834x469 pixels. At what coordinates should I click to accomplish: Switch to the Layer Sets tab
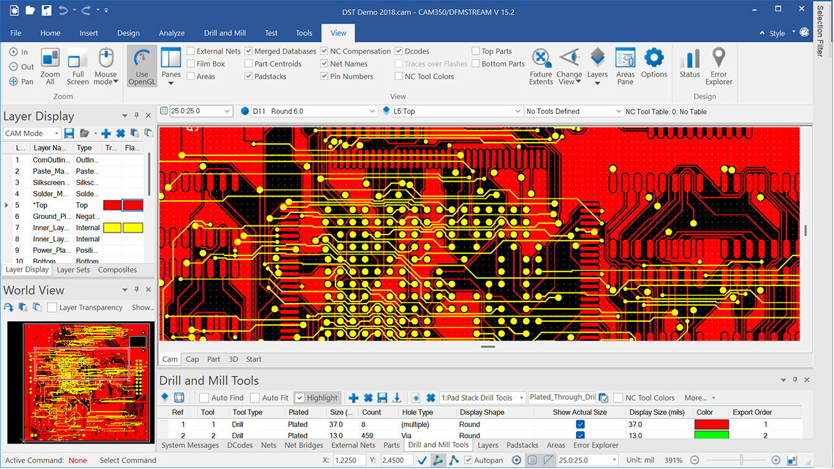click(74, 270)
